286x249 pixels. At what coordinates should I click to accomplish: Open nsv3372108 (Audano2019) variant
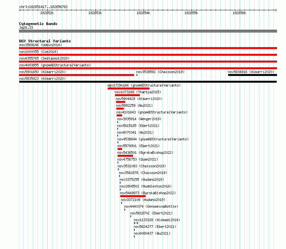tap(143, 200)
